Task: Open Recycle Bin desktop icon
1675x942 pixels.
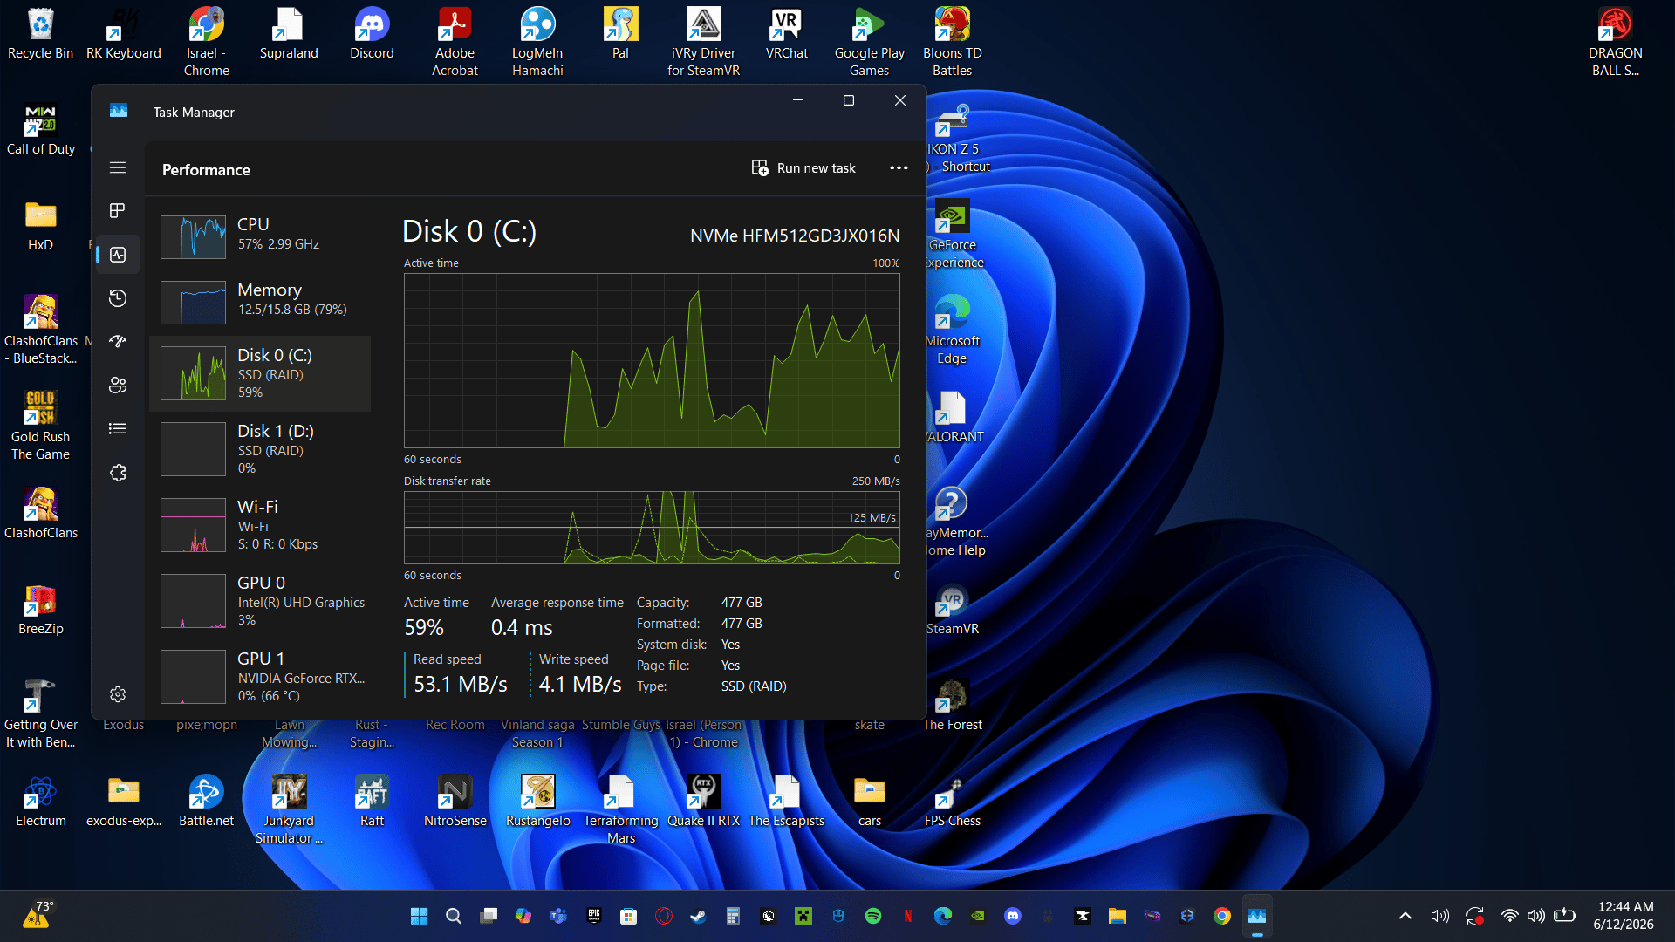Action: click(41, 35)
